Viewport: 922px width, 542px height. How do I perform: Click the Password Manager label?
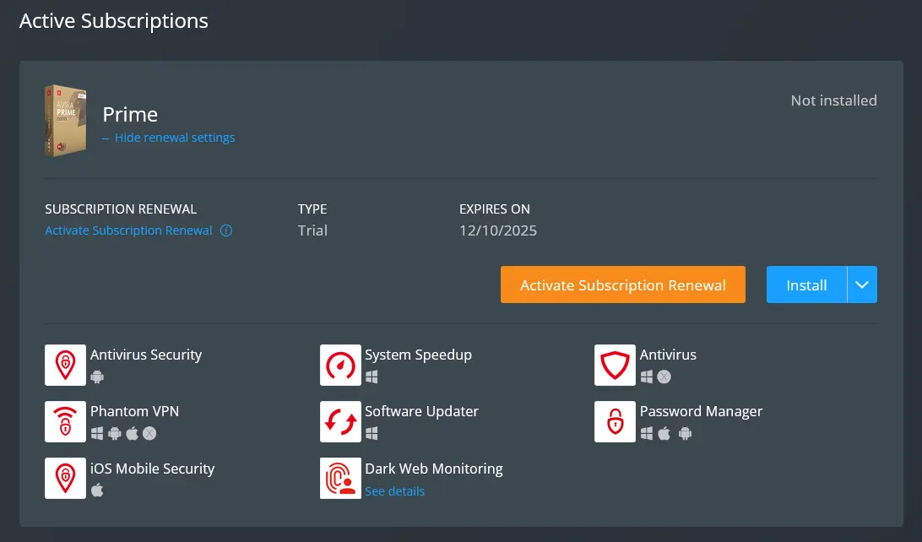(x=701, y=411)
